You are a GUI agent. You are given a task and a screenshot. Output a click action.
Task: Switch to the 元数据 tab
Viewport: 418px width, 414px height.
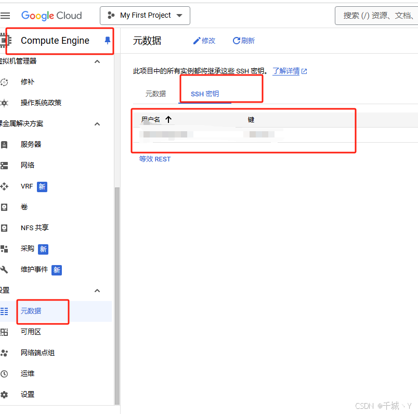pyautogui.click(x=155, y=94)
